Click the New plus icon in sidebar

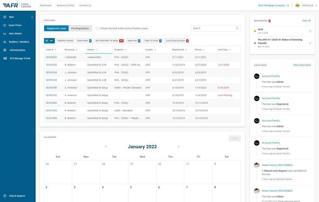click(x=5, y=17)
